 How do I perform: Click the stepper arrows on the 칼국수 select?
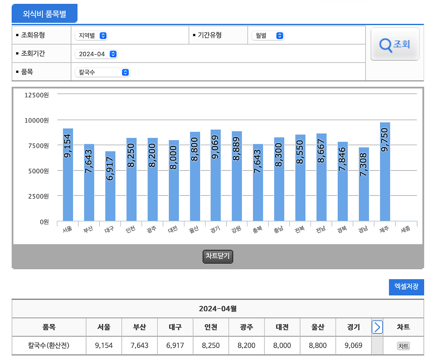pos(125,72)
